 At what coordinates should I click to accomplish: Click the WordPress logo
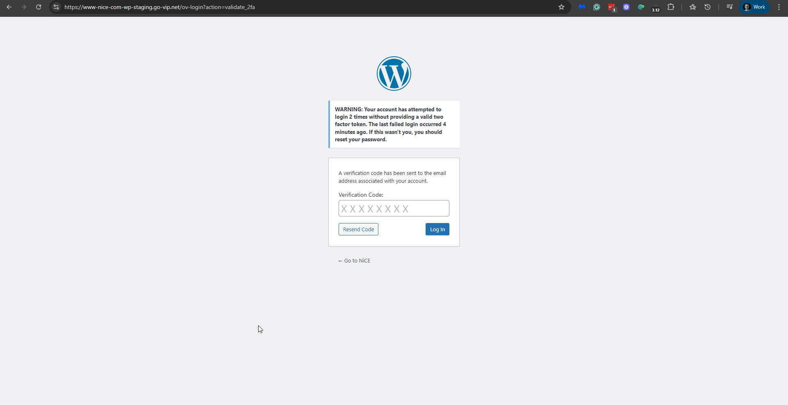click(x=394, y=74)
